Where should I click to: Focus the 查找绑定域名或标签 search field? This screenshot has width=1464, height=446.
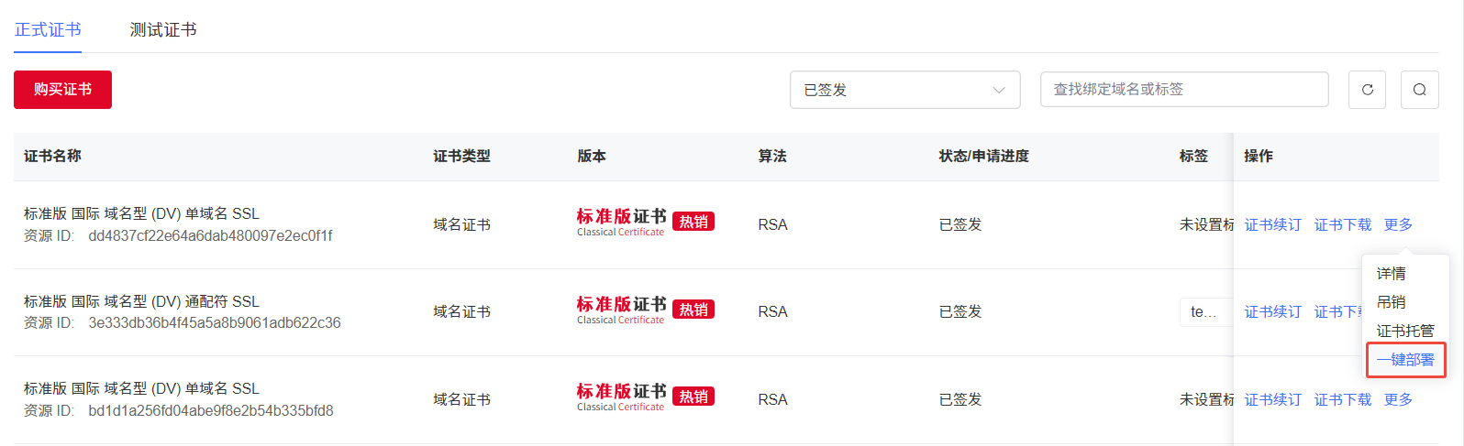[x=1183, y=90]
